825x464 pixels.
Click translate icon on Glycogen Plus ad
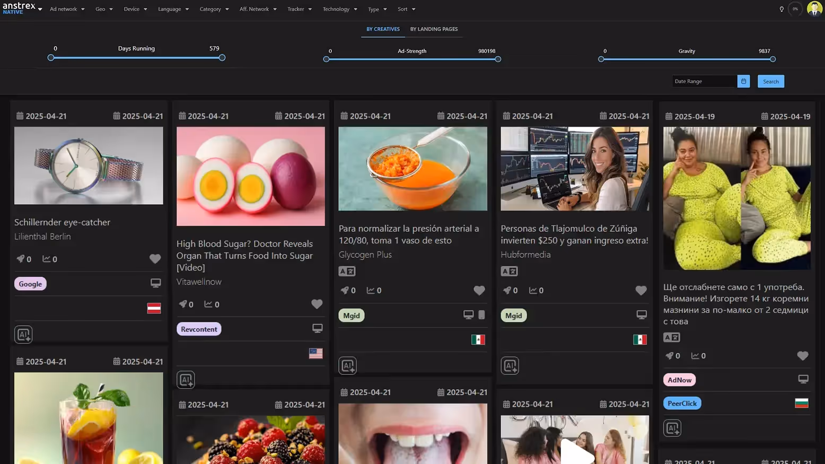pos(347,271)
